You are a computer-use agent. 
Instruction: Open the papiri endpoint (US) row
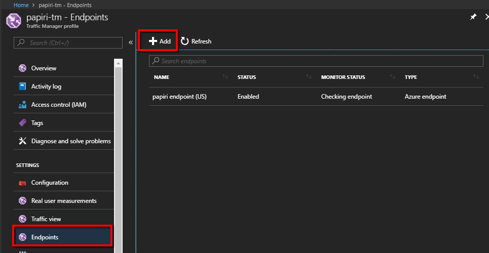316,97
